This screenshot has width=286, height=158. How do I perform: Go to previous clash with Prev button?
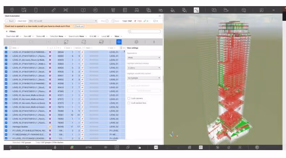(105, 21)
